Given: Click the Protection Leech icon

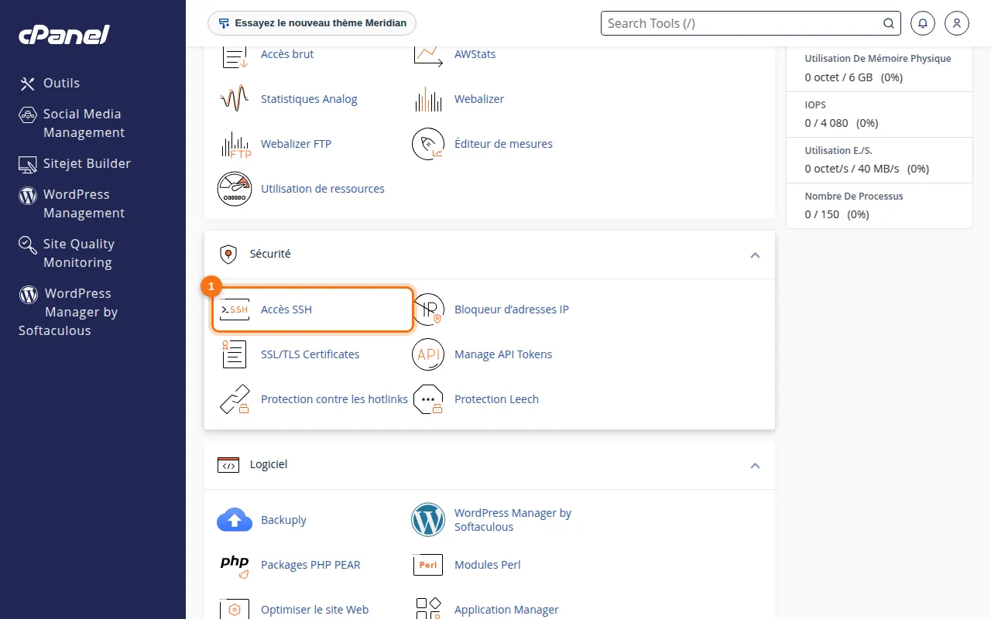Looking at the screenshot, I should (x=428, y=399).
